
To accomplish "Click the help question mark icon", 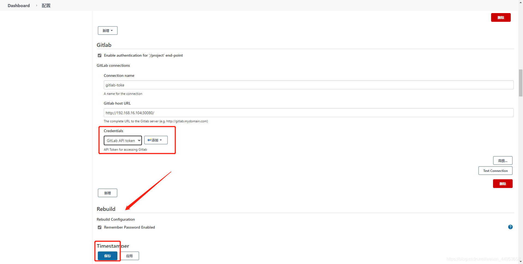I will (x=510, y=227).
